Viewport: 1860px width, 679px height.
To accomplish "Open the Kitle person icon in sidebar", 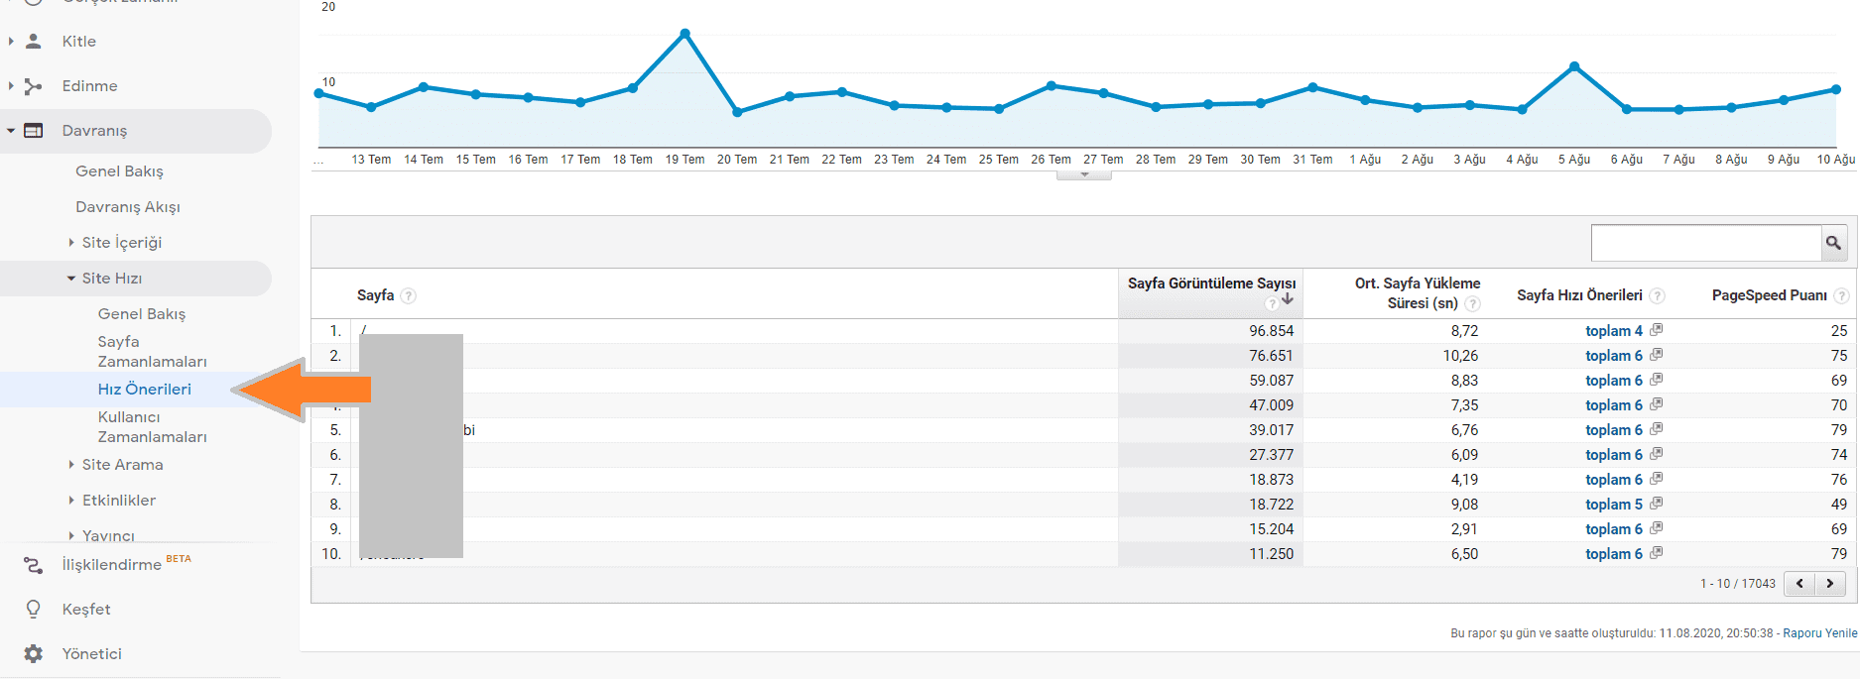I will (x=34, y=42).
